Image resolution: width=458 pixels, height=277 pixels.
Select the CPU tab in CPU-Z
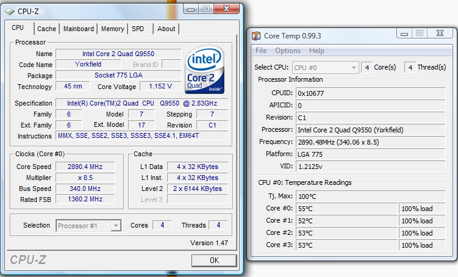(21, 28)
